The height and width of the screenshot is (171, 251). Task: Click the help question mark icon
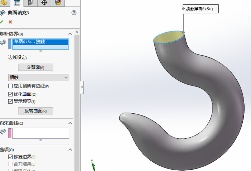[74, 13]
